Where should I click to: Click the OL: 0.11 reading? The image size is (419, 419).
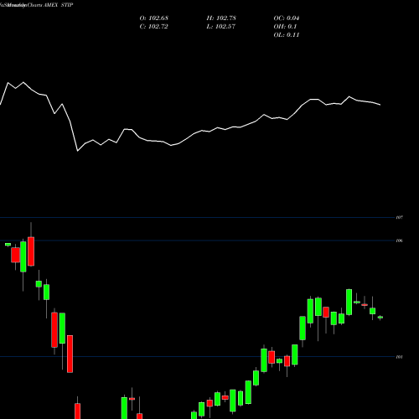point(287,35)
